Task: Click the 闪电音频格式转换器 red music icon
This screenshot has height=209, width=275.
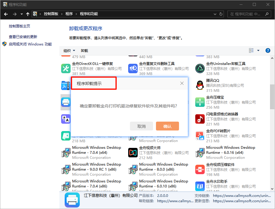Action: pos(200,119)
